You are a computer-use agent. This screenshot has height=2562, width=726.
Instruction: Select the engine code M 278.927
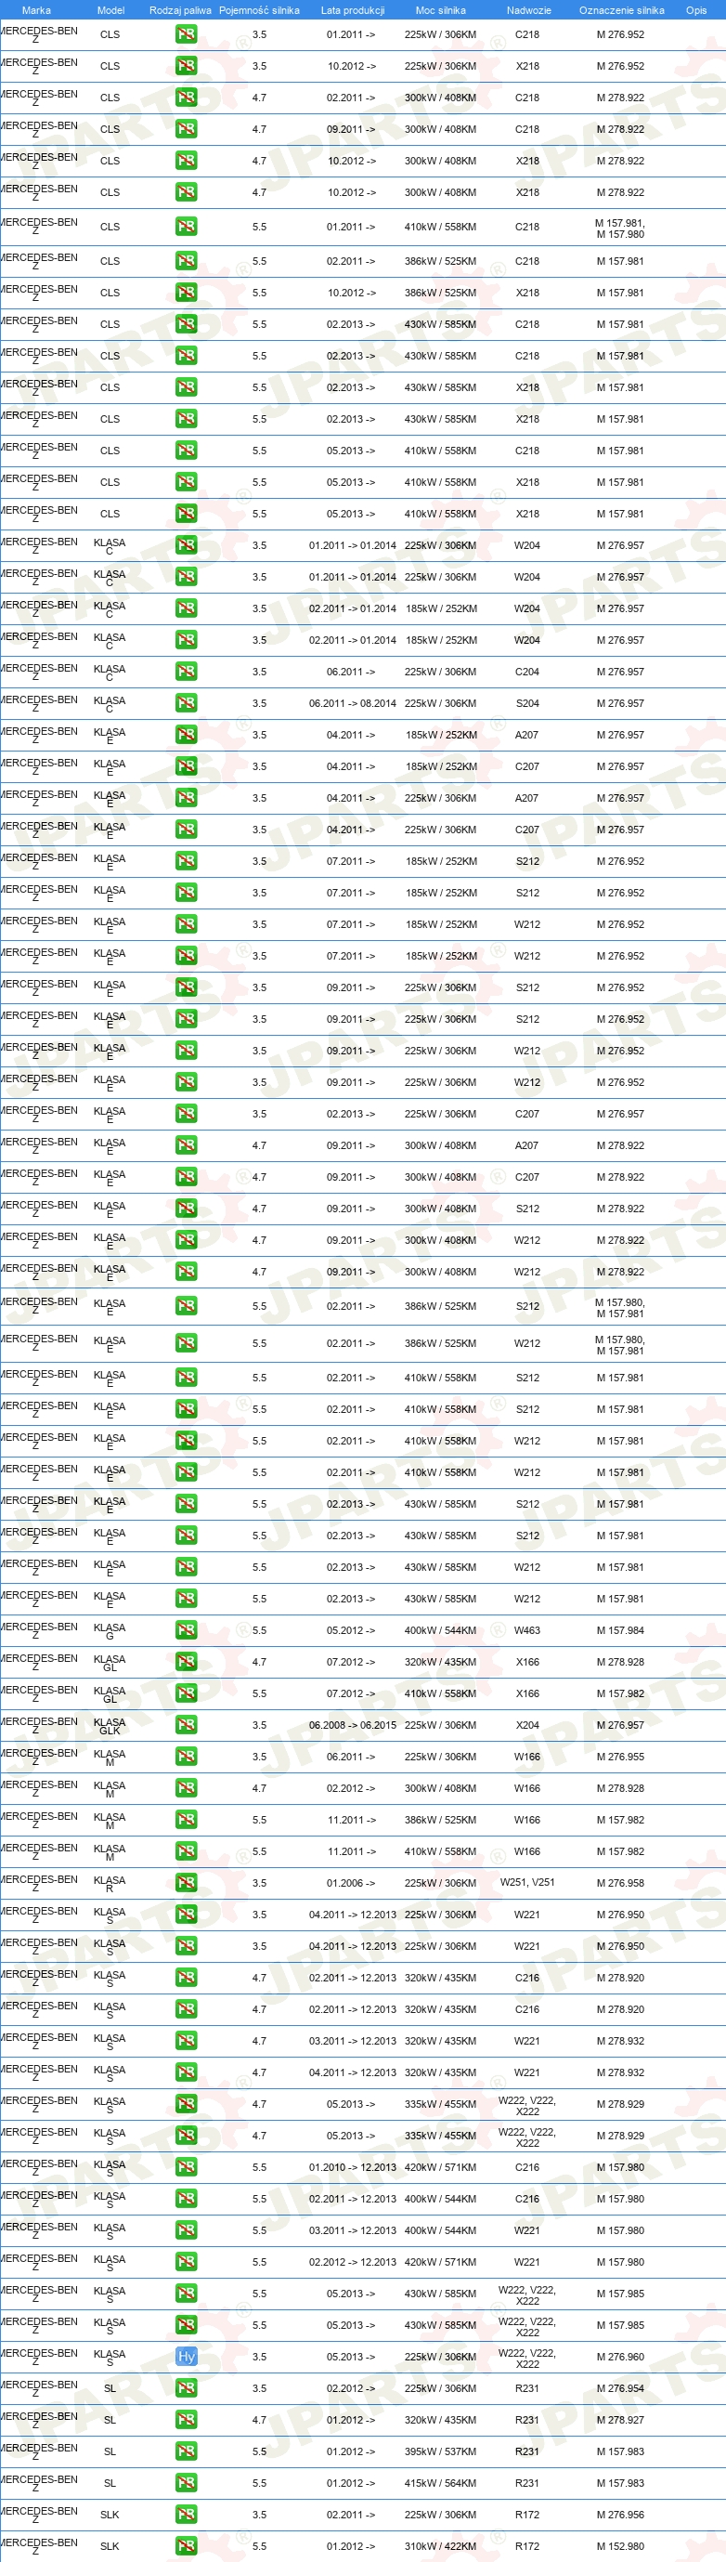point(620,2420)
